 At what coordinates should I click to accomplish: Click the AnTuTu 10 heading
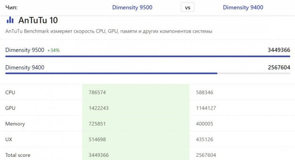[38, 20]
